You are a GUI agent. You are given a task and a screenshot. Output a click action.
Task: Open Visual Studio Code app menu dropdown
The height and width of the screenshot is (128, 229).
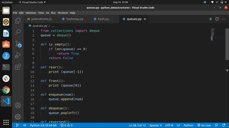tap(32, 2)
